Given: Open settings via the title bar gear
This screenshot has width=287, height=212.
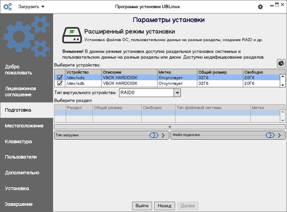Looking at the screenshot, I should 260,7.
